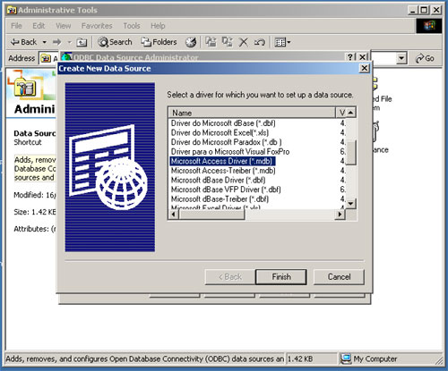Open the View menu

coord(64,26)
